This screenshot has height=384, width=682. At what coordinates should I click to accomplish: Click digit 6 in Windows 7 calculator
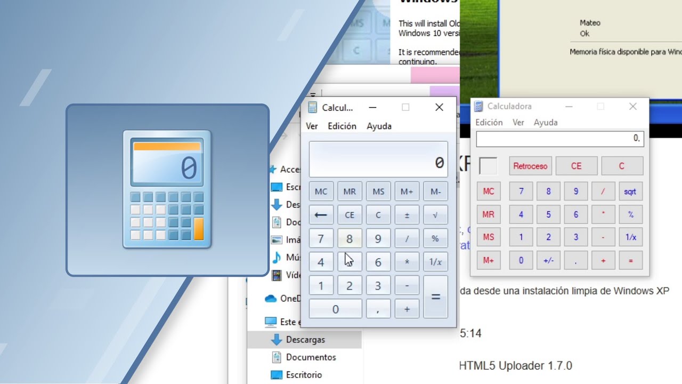click(378, 262)
